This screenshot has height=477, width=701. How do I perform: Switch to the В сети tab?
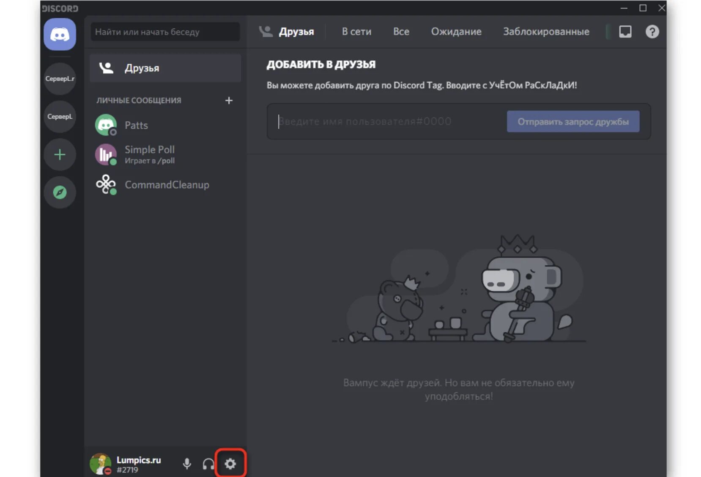[356, 32]
